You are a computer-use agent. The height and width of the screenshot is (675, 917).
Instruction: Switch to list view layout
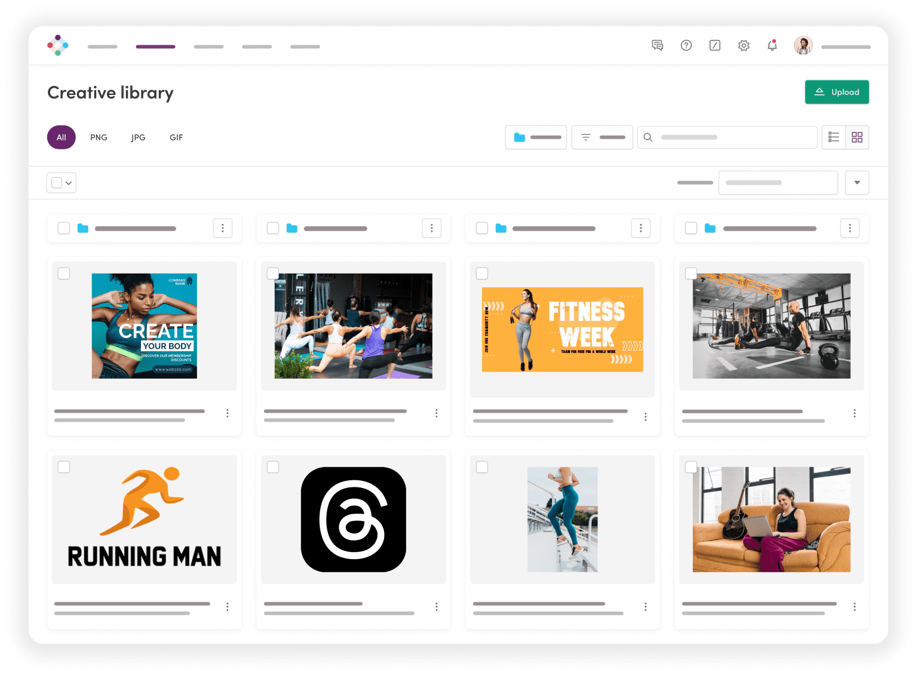[833, 137]
